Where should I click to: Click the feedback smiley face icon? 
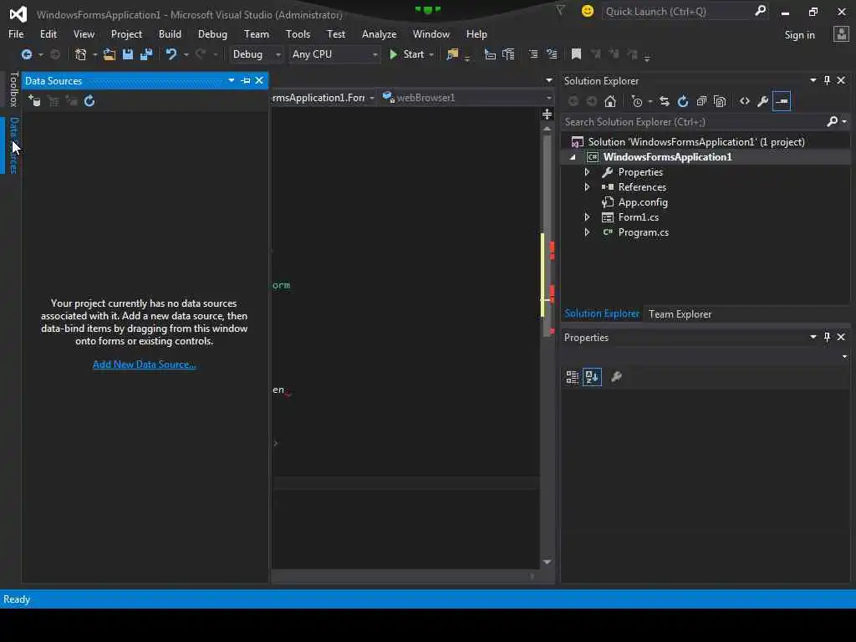[x=588, y=11]
